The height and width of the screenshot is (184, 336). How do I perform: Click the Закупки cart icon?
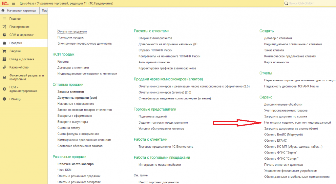click(4, 51)
